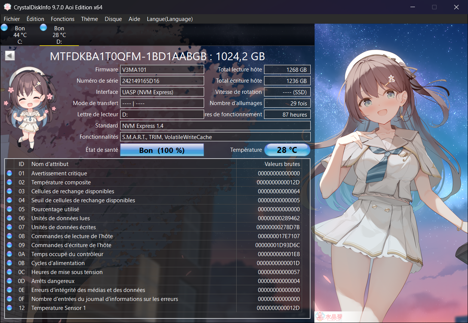This screenshot has height=323, width=468.
Task: Click status orb of Arrêts dangereux row
Action: click(9, 281)
